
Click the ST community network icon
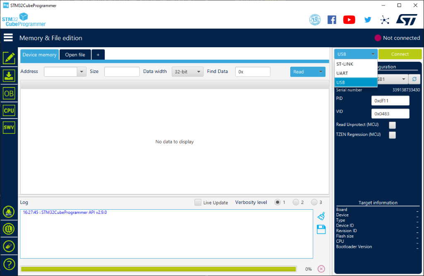click(x=385, y=20)
